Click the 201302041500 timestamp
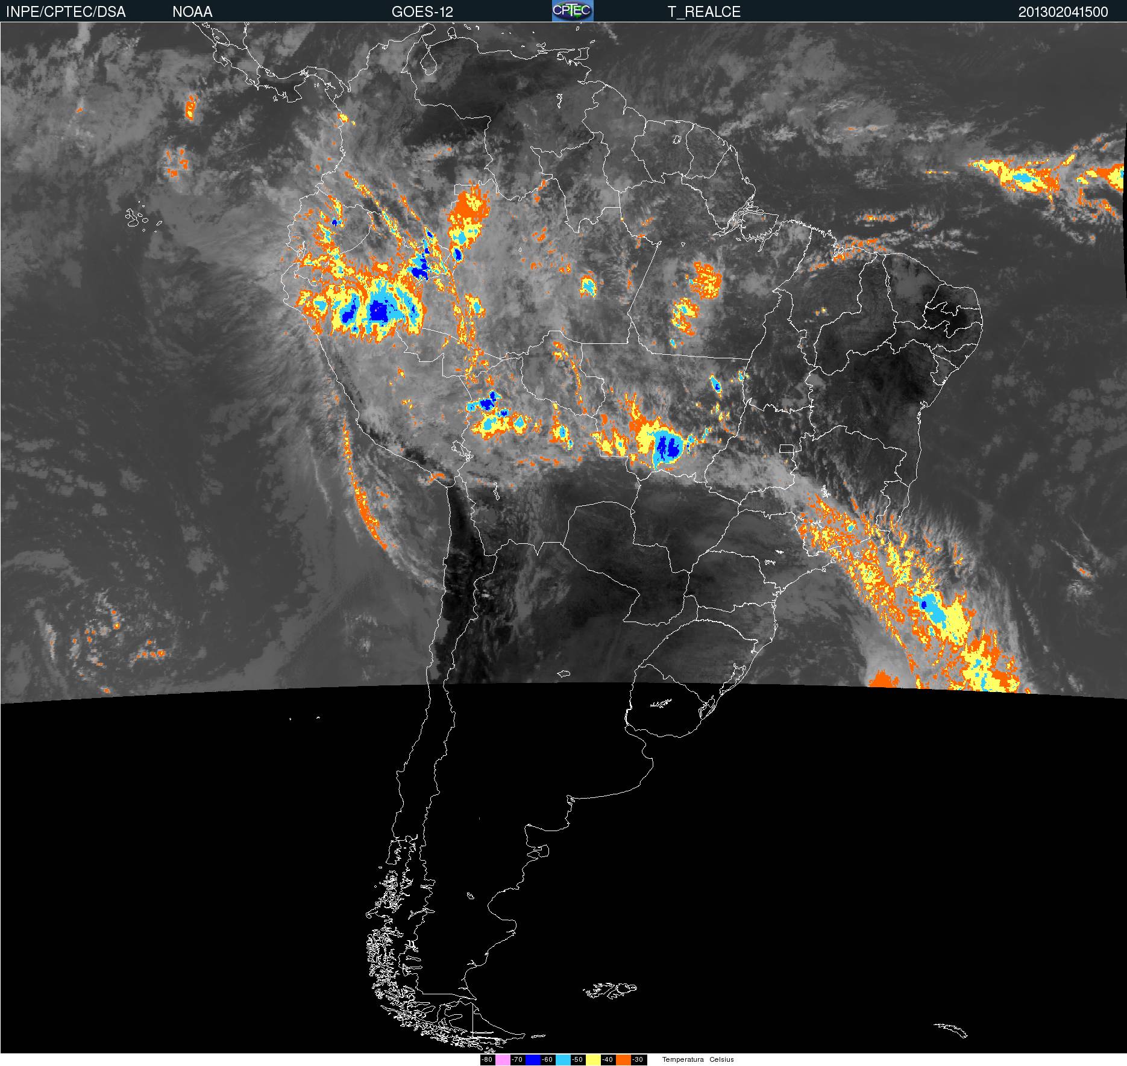 pos(1063,12)
